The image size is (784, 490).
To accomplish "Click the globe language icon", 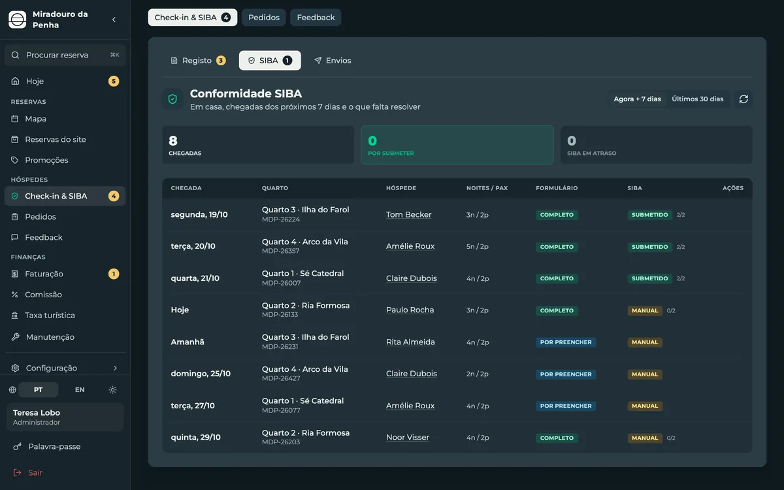I will [x=12, y=390].
